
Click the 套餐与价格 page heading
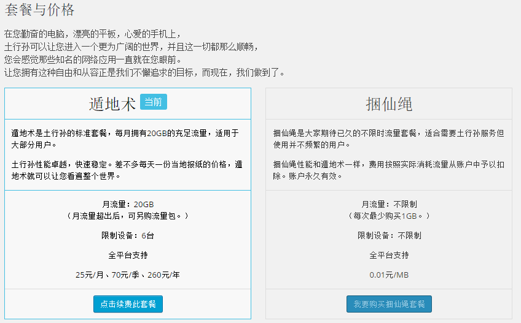click(39, 10)
